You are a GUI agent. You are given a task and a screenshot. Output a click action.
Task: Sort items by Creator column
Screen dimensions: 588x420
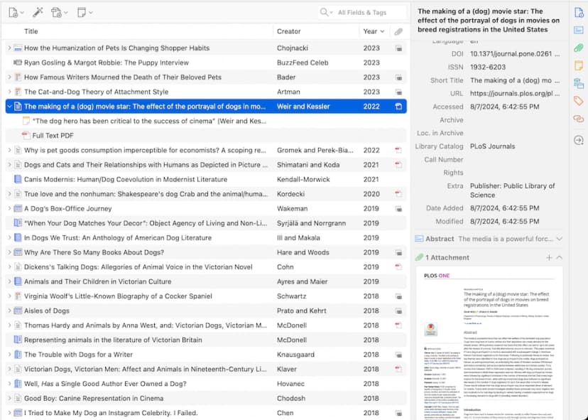[x=288, y=31]
